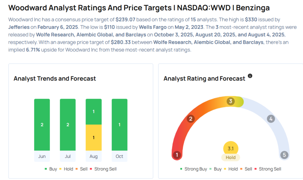
Task: Click the Jefferies analyst name in summary
Action: 19,27
